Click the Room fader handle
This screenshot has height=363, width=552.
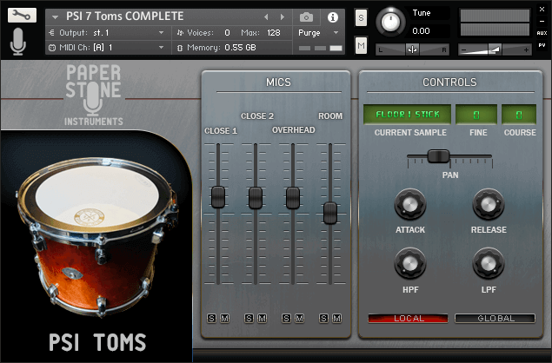[330, 213]
